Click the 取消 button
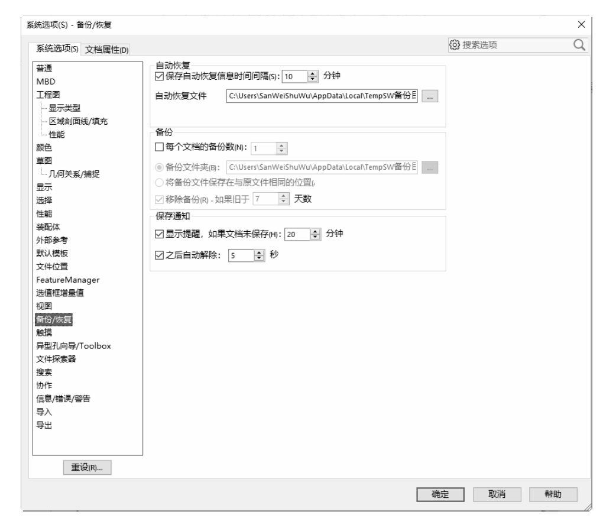This screenshot has width=603, height=518. click(x=495, y=494)
